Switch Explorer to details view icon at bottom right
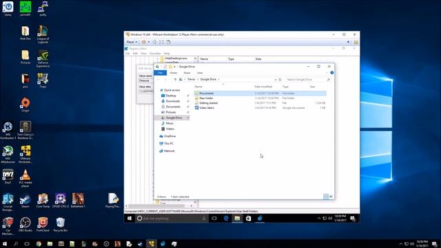 [x=326, y=196]
